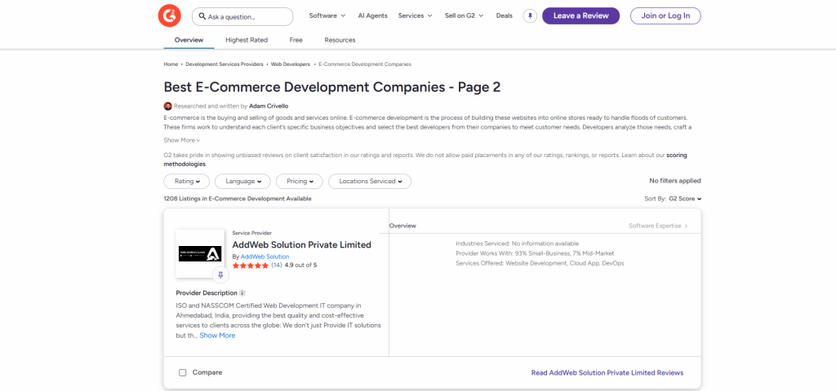Image resolution: width=836 pixels, height=391 pixels.
Task: Expand the Locations Serviced filter
Action: point(370,182)
